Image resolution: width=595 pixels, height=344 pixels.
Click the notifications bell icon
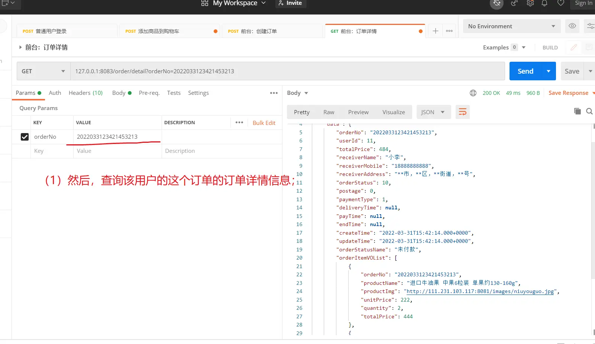[544, 3]
